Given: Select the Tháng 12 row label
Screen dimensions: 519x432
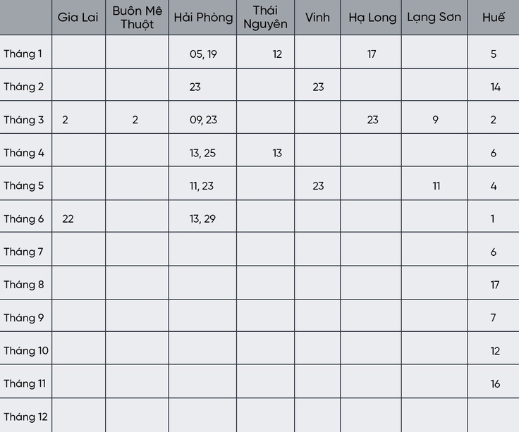Looking at the screenshot, I should pyautogui.click(x=26, y=416).
